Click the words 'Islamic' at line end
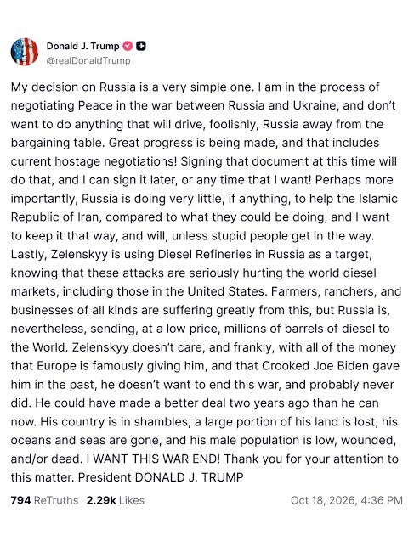Image resolution: width=414 pixels, height=535 pixels. coord(378,199)
